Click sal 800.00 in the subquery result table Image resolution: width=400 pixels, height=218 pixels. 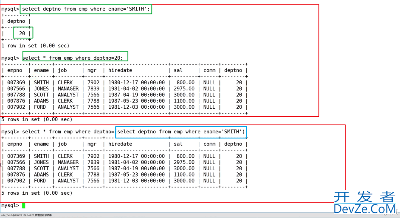[x=186, y=156]
